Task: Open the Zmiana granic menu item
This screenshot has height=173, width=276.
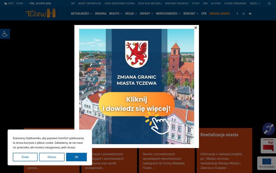Action: [220, 13]
